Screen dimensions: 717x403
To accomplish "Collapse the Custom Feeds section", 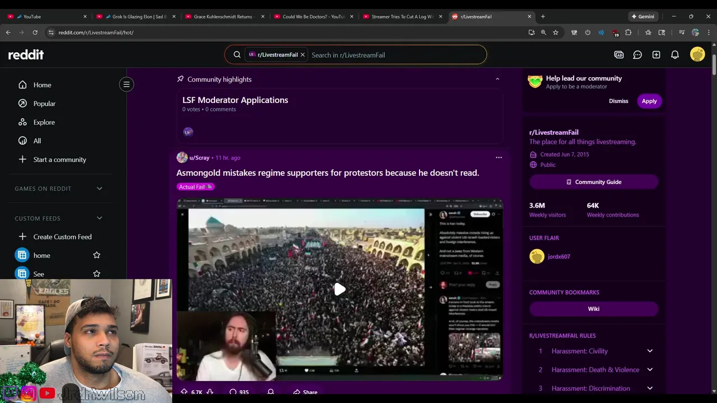I will click(x=99, y=218).
